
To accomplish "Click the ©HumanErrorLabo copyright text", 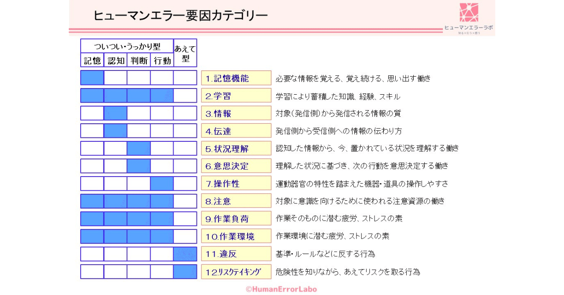I will click(x=281, y=289).
